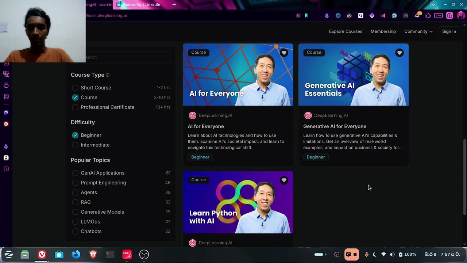This screenshot has height=263, width=467.
Task: Open a new browser tab
Action: click(x=174, y=5)
